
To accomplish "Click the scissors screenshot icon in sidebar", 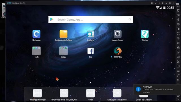I will coord(178,61).
